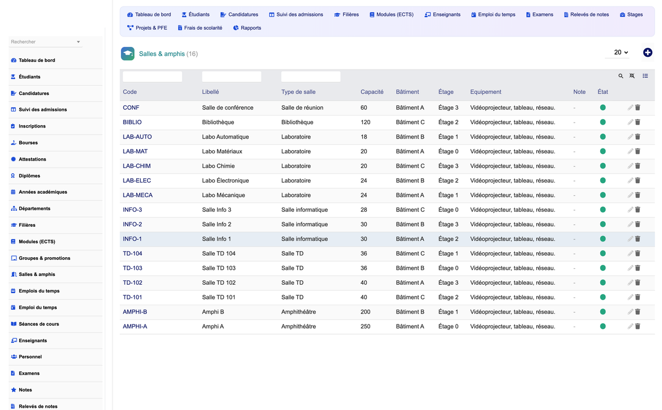Viewport: 662px width, 410px height.
Task: Open the LAB-CHIM room code link
Action: (137, 166)
